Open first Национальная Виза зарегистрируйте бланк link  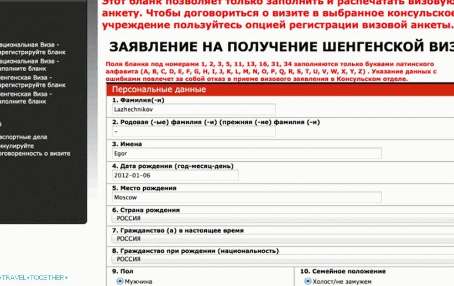33,49
